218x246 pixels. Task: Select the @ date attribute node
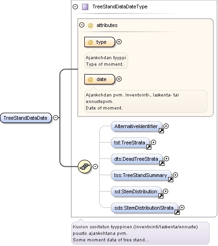coord(100,79)
